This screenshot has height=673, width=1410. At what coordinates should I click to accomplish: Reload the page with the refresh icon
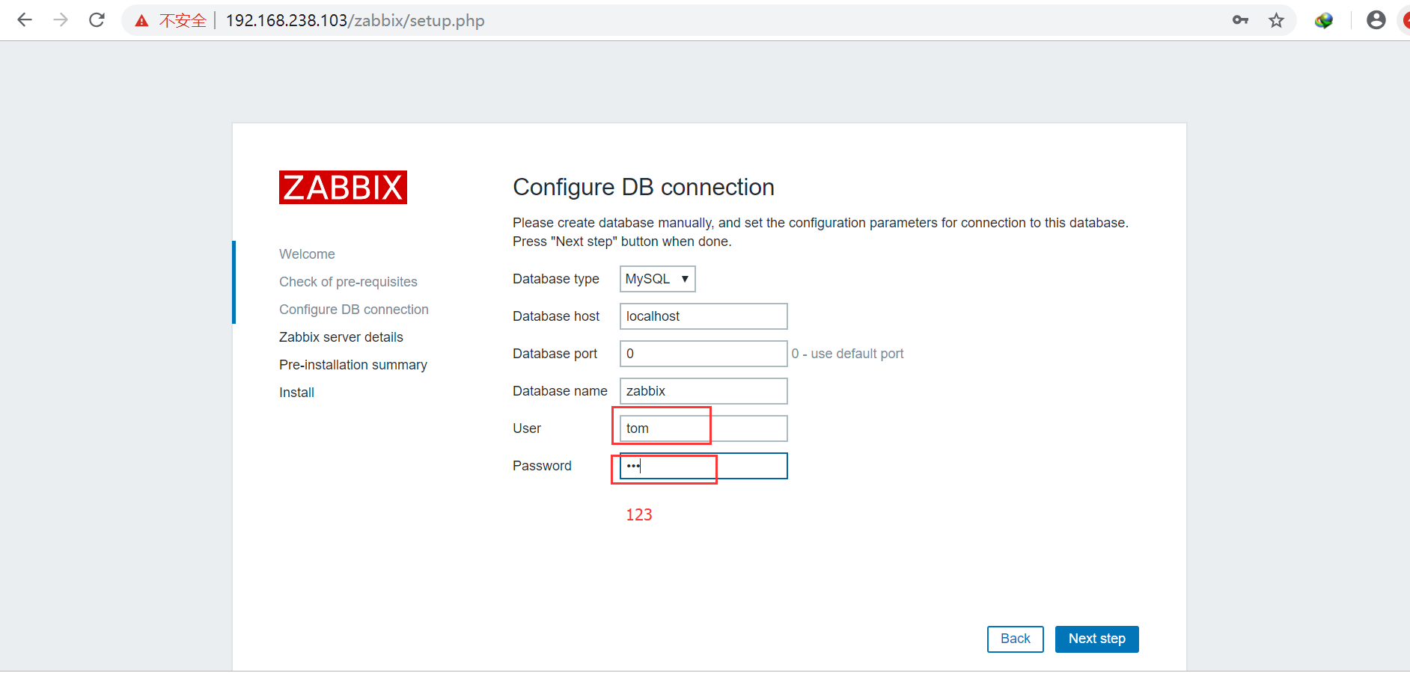point(97,20)
